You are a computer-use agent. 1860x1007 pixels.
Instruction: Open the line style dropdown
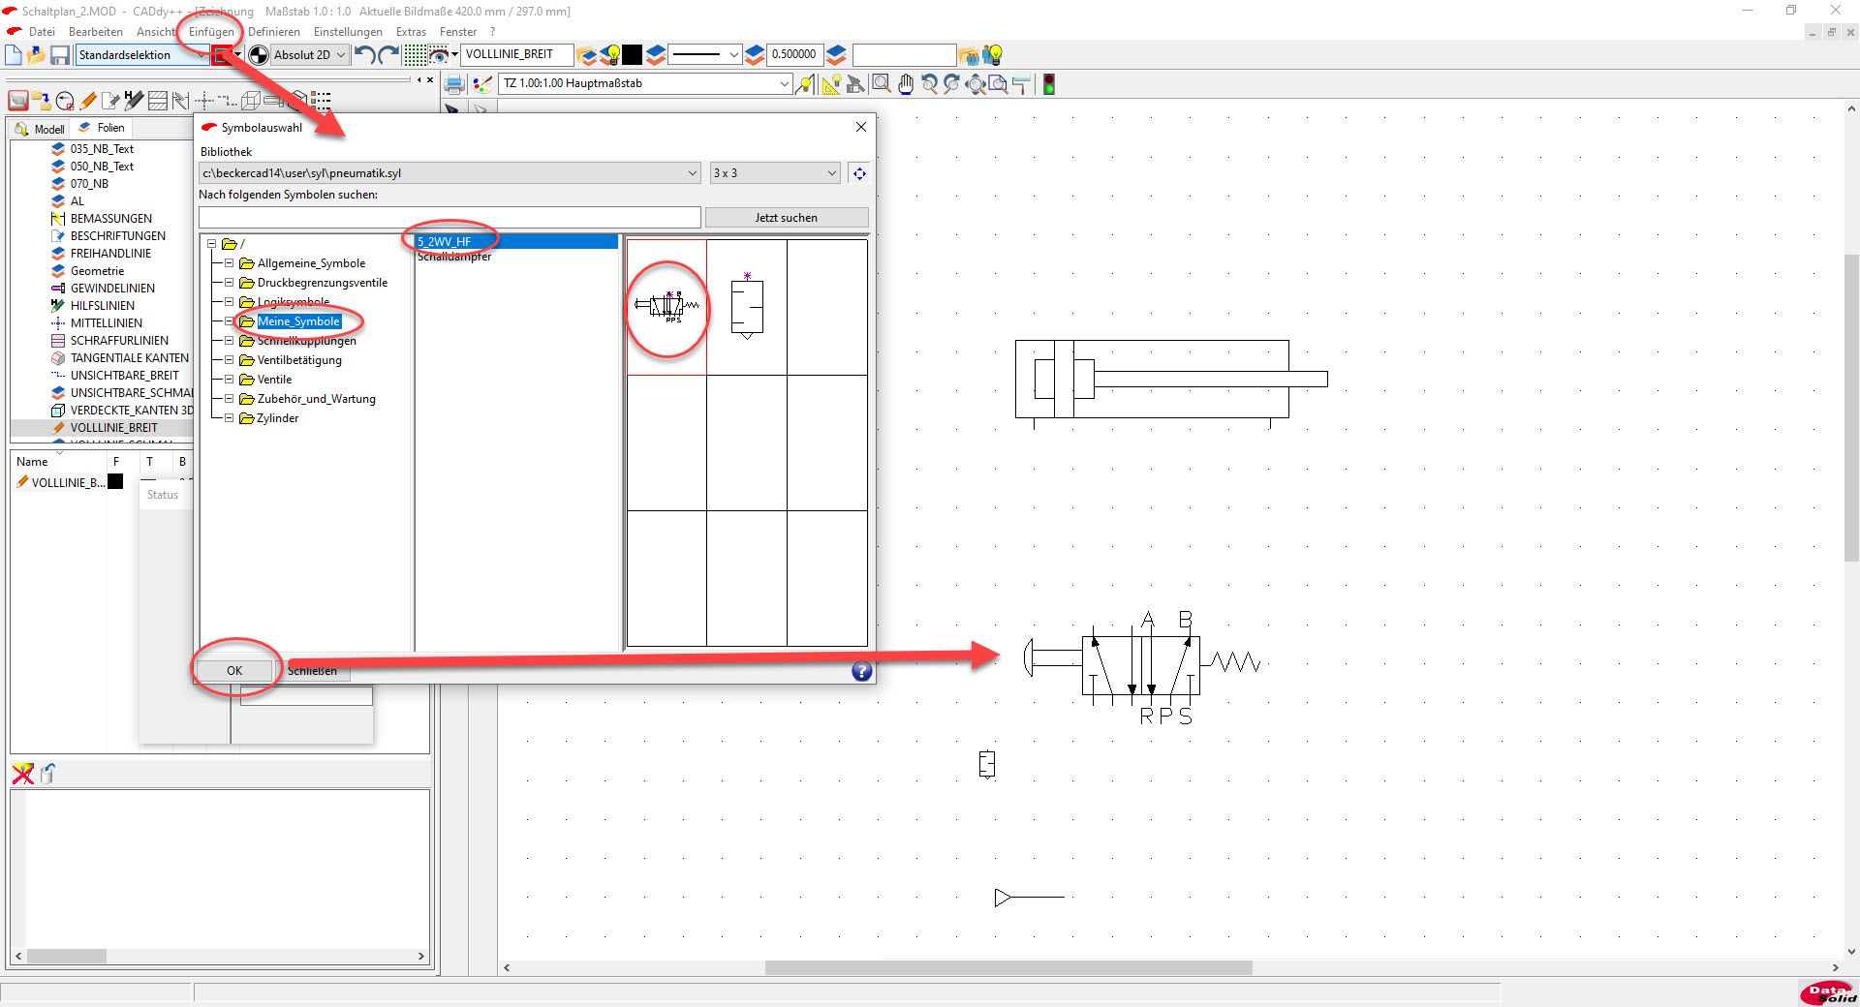pos(705,55)
